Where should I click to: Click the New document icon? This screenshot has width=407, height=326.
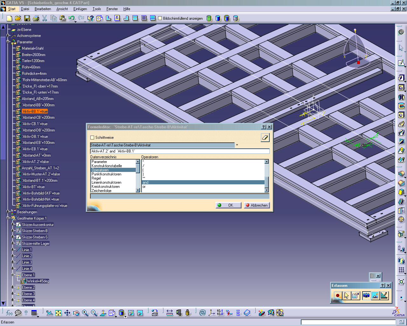[9, 18]
